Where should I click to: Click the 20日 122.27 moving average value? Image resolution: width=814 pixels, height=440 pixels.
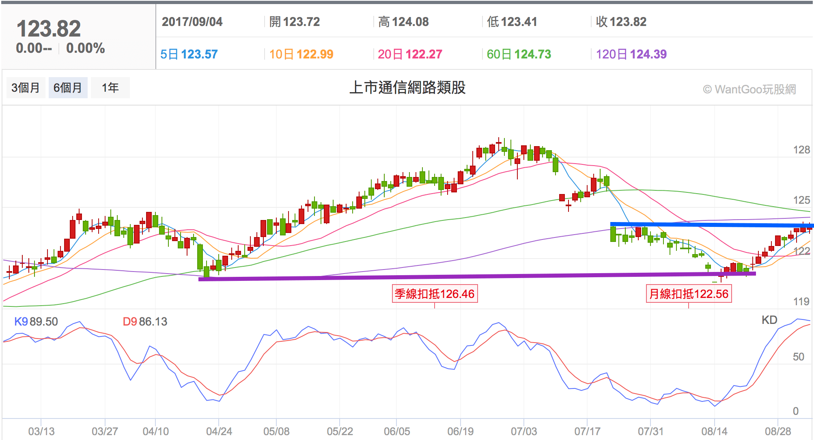point(410,54)
